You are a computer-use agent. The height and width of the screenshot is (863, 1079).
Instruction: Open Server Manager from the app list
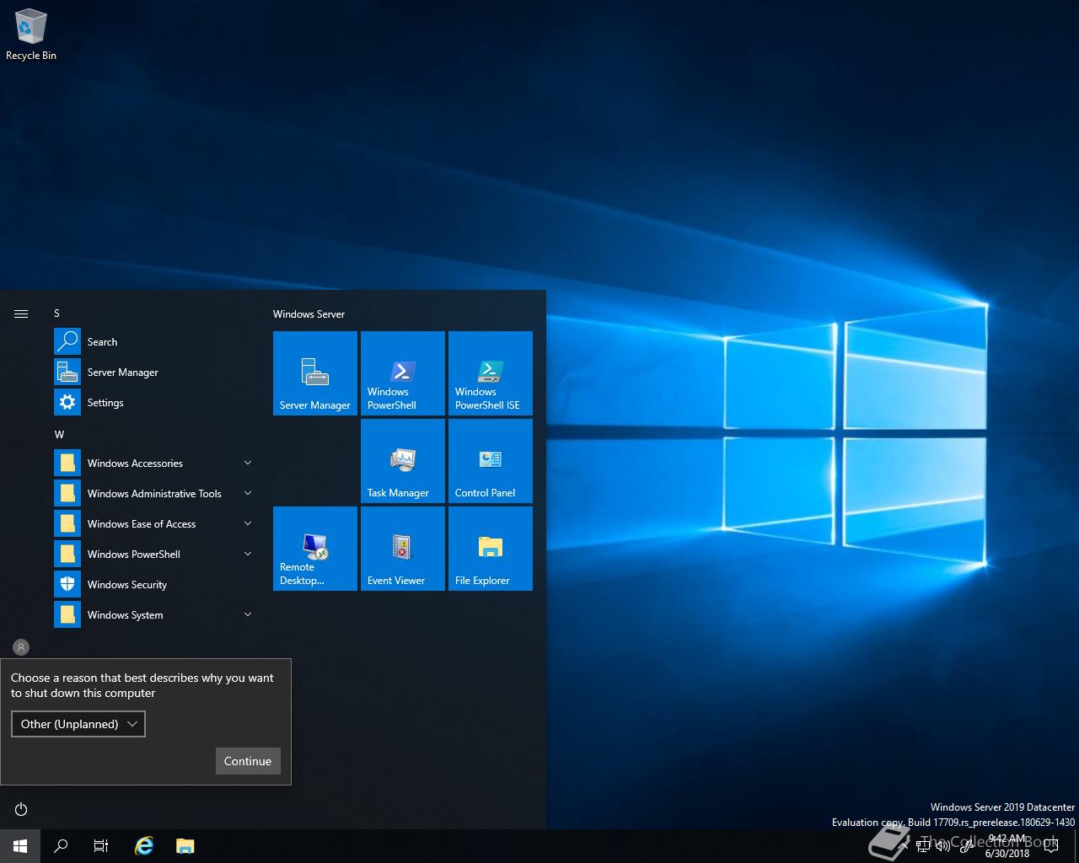click(155, 373)
